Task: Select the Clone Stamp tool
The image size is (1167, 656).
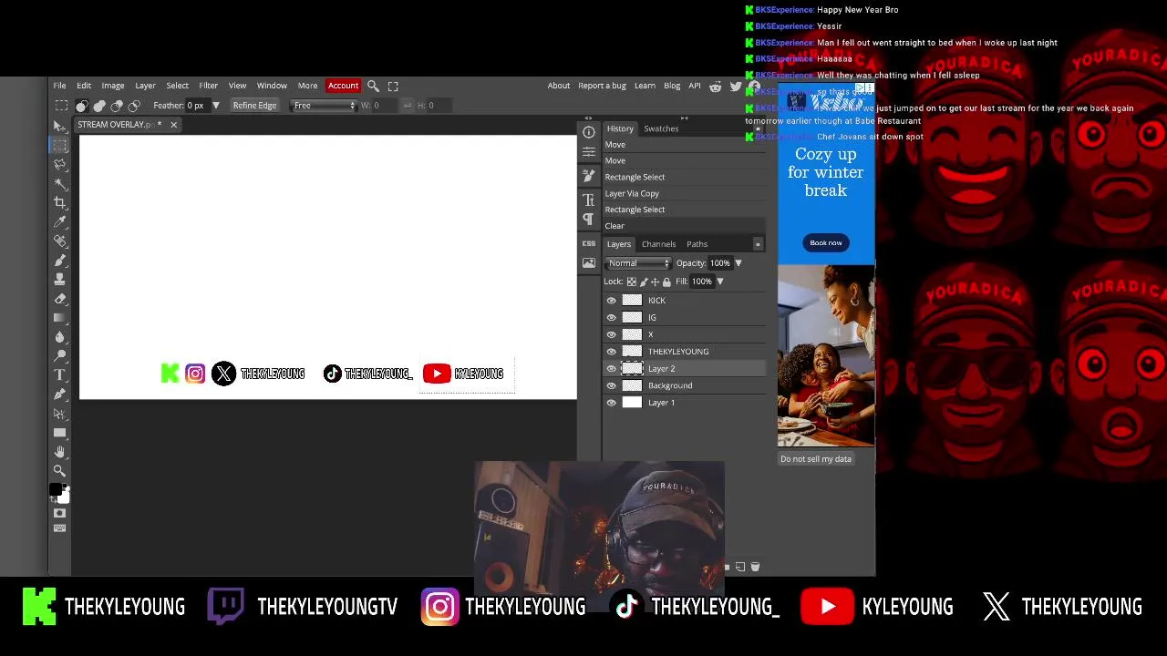Action: (x=59, y=279)
